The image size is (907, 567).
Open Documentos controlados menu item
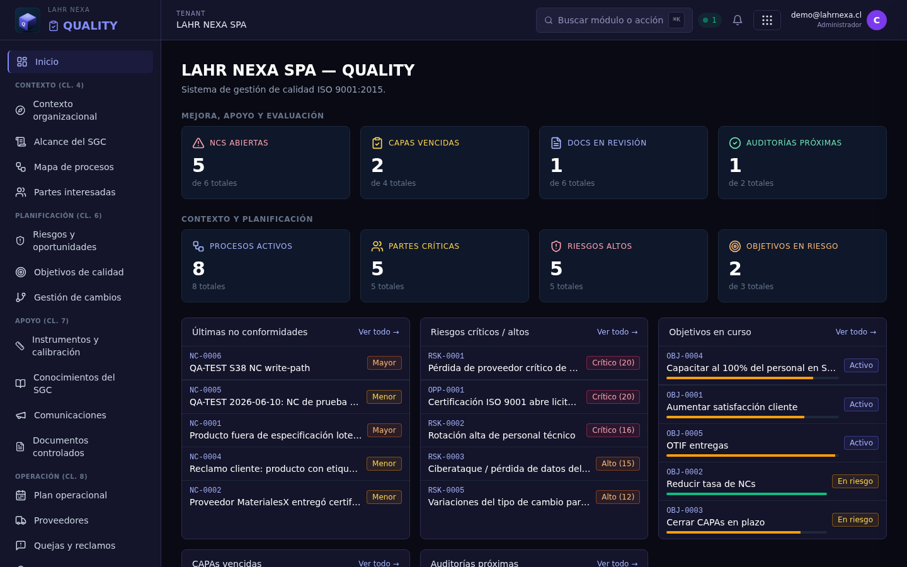point(80,447)
